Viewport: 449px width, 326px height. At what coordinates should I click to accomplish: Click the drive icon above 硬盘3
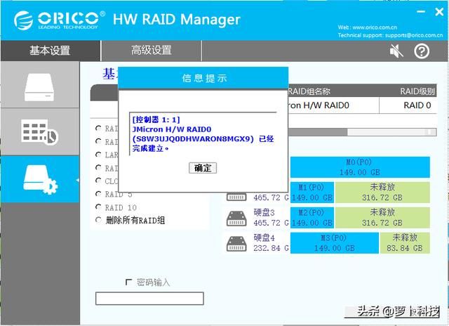[236, 197]
